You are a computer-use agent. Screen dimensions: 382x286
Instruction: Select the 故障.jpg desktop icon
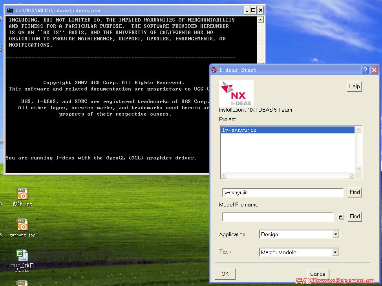coord(22,197)
